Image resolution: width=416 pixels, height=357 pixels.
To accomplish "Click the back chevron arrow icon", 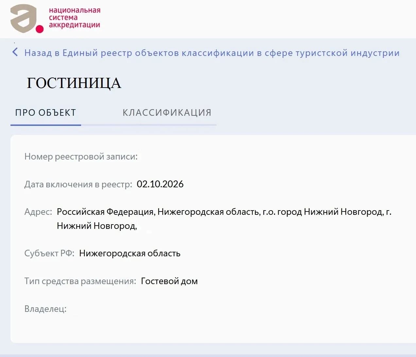I will (15, 52).
